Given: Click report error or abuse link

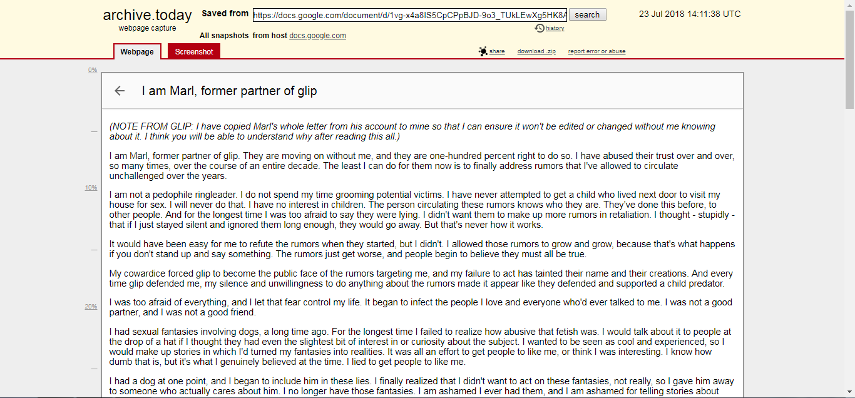Looking at the screenshot, I should (596, 51).
